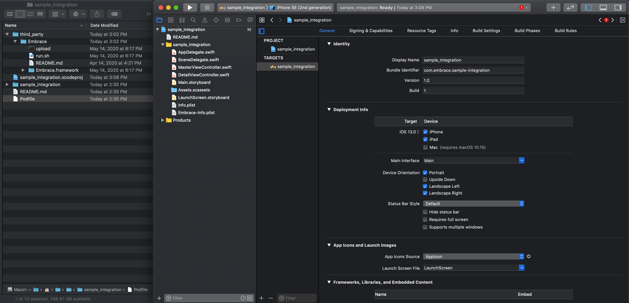Viewport: 629px width, 303px height.
Task: Run the sample_integration scheme with Play
Action: pos(190,7)
